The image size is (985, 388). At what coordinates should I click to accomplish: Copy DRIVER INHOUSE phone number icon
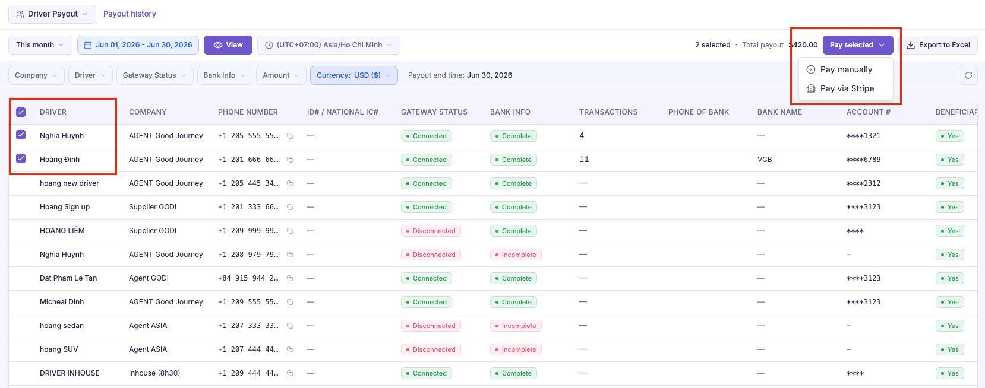coord(290,373)
